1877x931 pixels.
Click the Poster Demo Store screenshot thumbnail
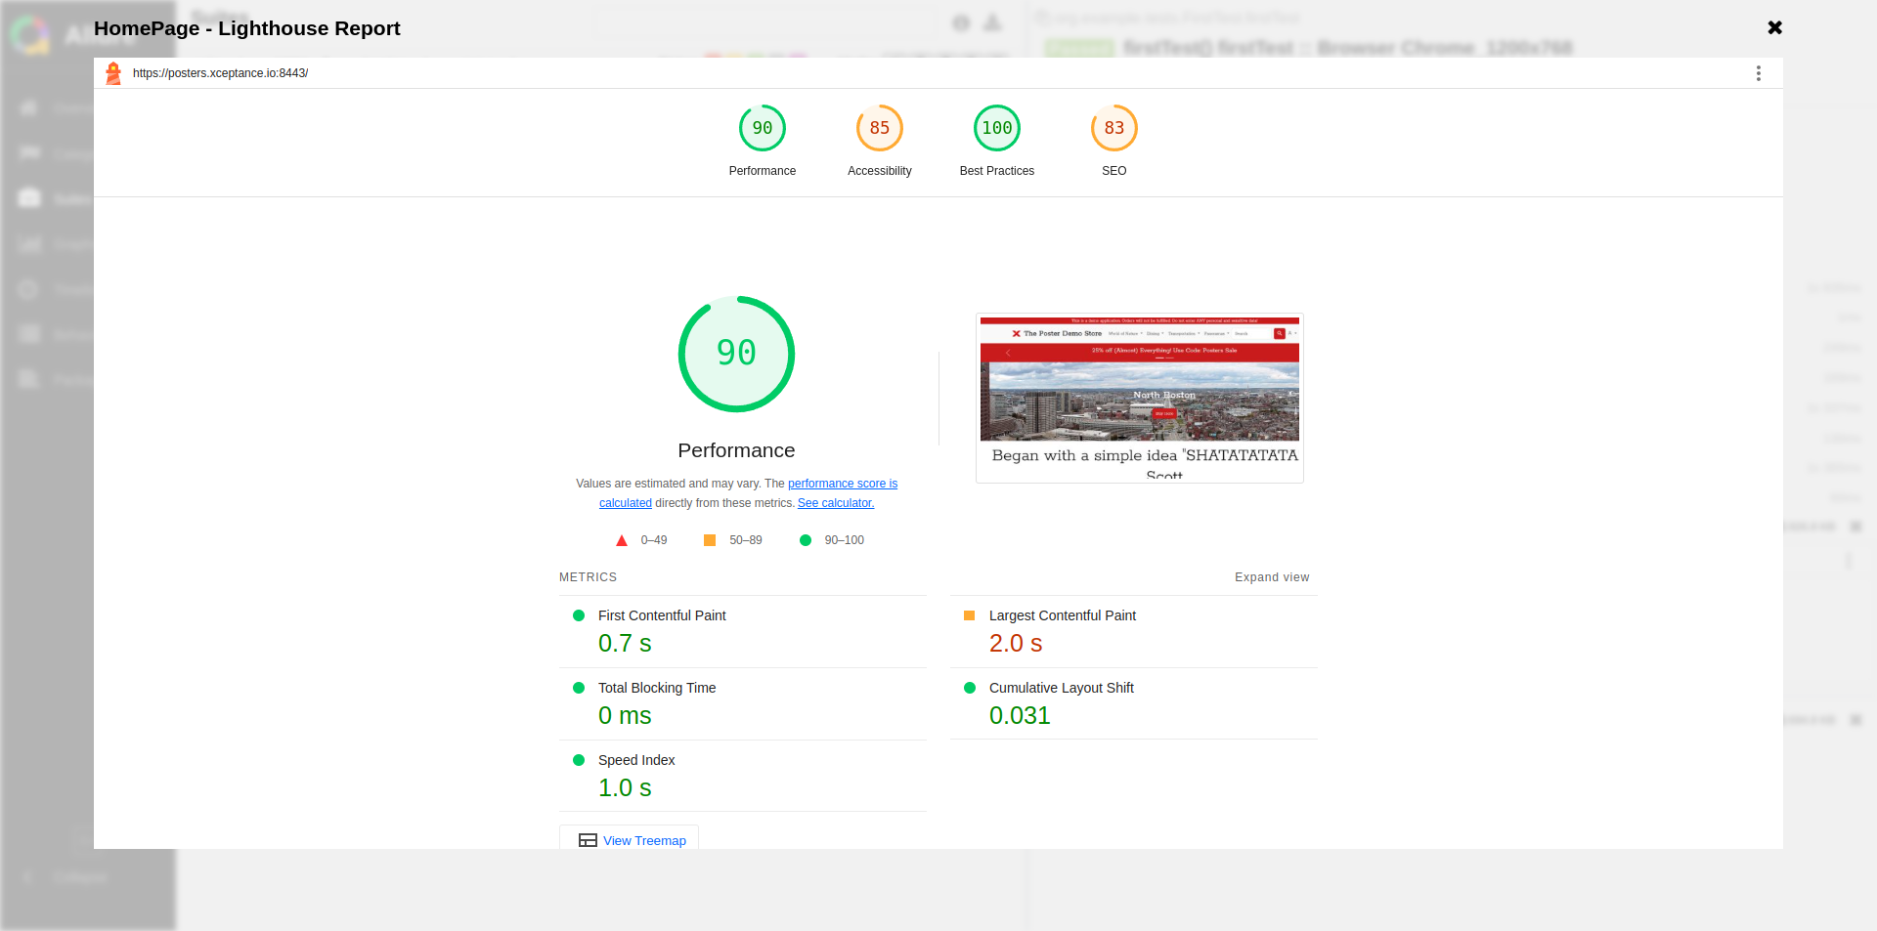tap(1139, 398)
